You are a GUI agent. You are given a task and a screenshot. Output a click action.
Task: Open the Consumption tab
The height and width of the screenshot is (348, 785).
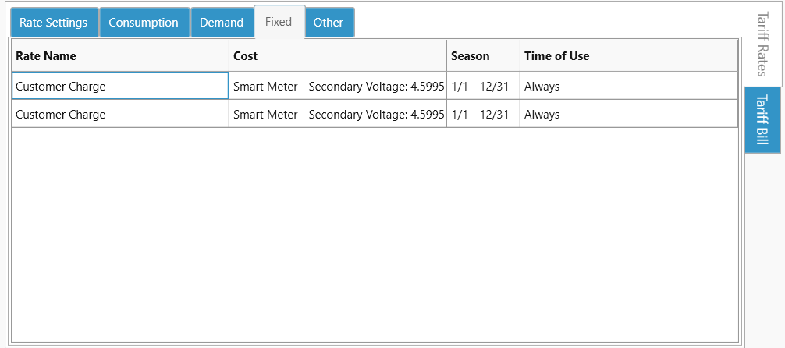(x=144, y=23)
